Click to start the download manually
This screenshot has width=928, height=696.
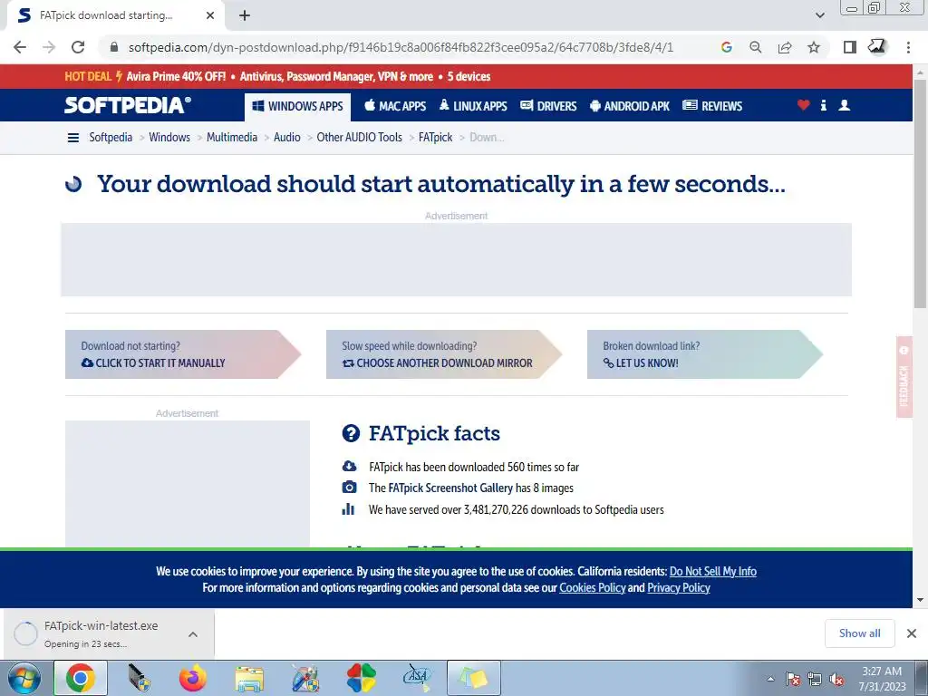coord(183,354)
